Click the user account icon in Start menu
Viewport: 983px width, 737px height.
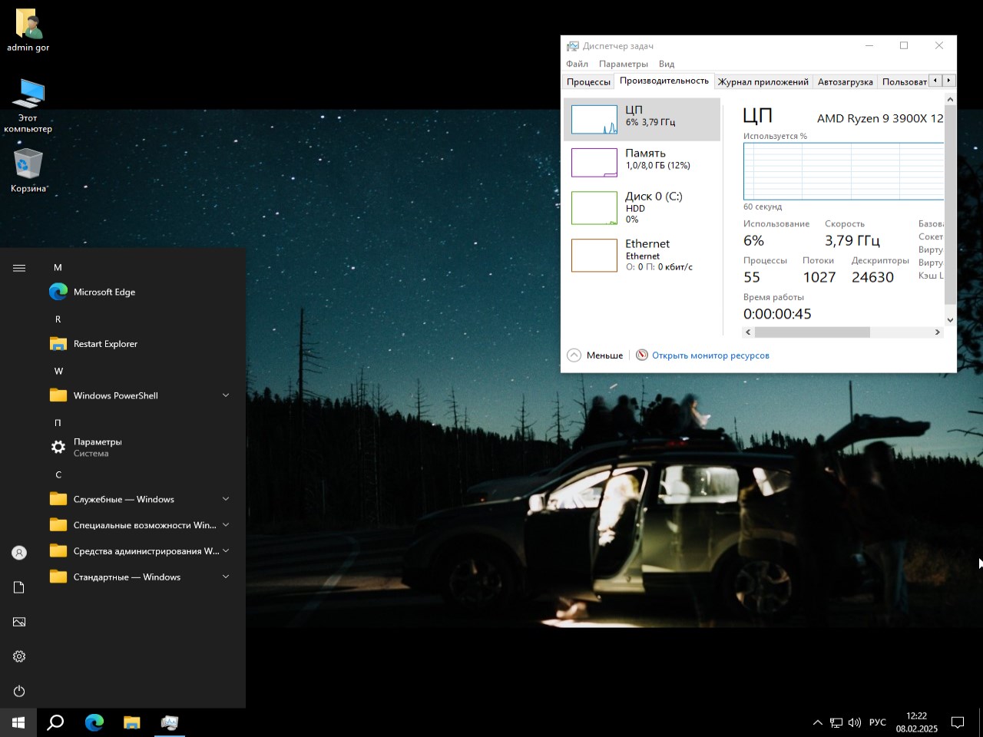point(18,552)
